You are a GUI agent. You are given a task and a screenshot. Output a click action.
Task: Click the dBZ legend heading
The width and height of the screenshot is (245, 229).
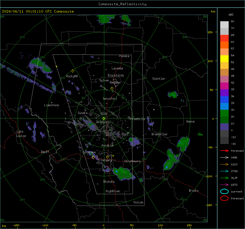coord(231,15)
